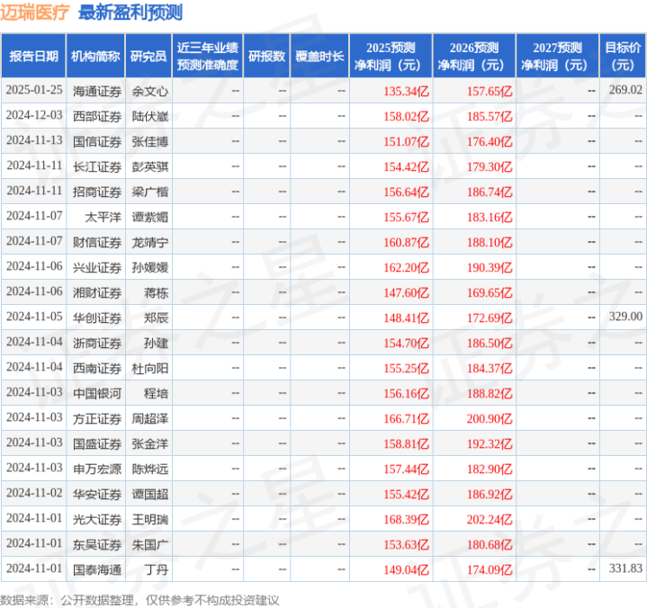Click the 覆盖时长 column header
Viewport: 647px width, 608px height.
tap(319, 56)
